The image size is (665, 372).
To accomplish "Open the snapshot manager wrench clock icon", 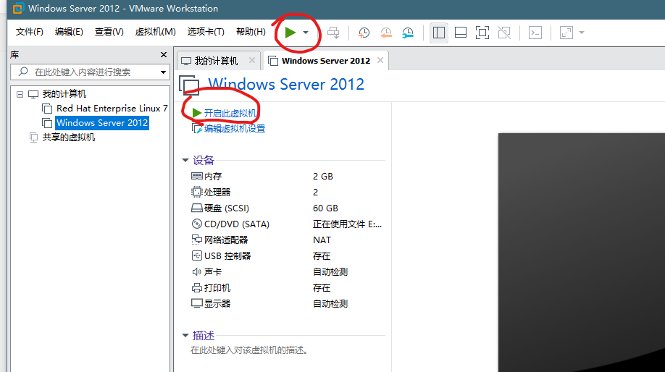I will pyautogui.click(x=408, y=33).
